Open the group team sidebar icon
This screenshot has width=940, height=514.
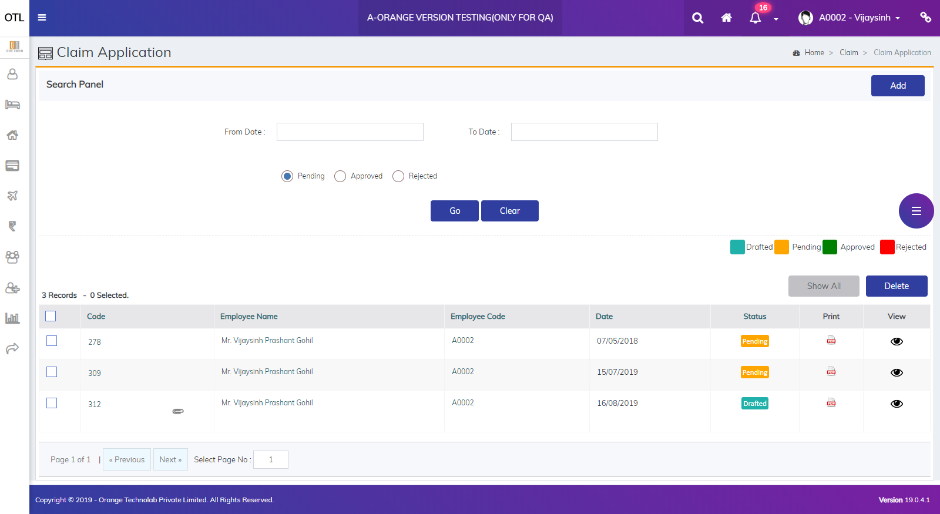point(12,257)
